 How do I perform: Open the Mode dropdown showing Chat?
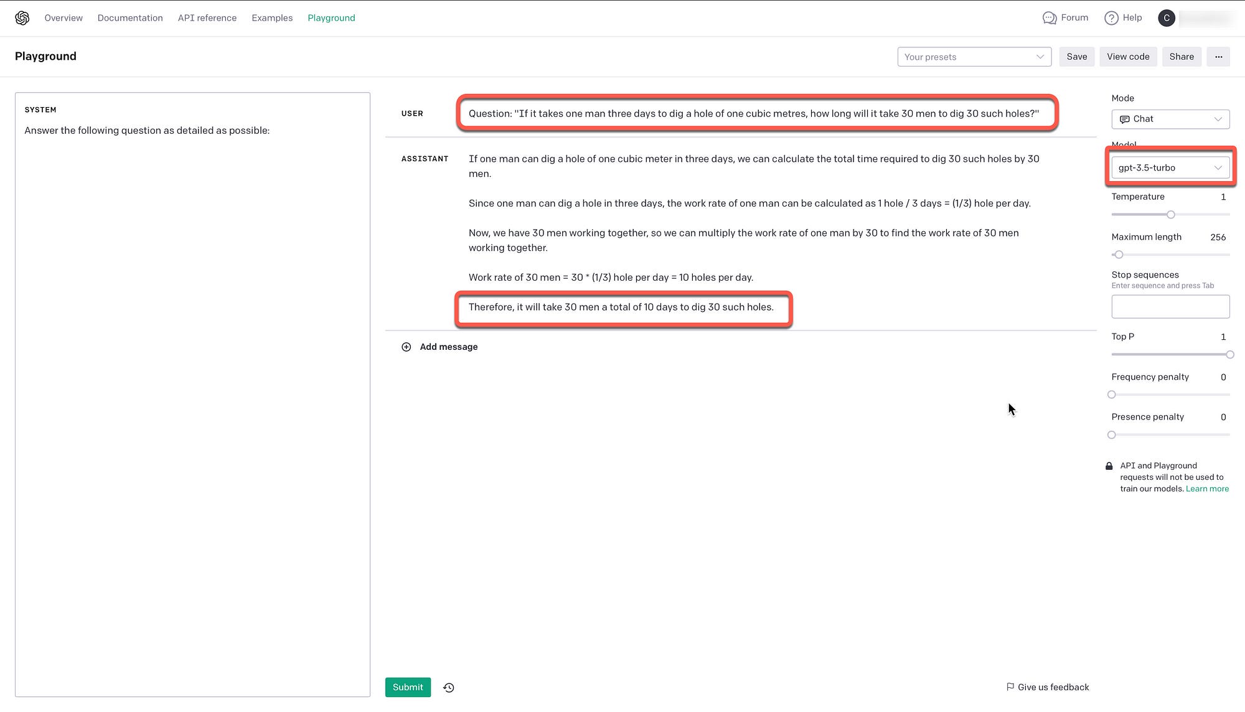tap(1170, 119)
